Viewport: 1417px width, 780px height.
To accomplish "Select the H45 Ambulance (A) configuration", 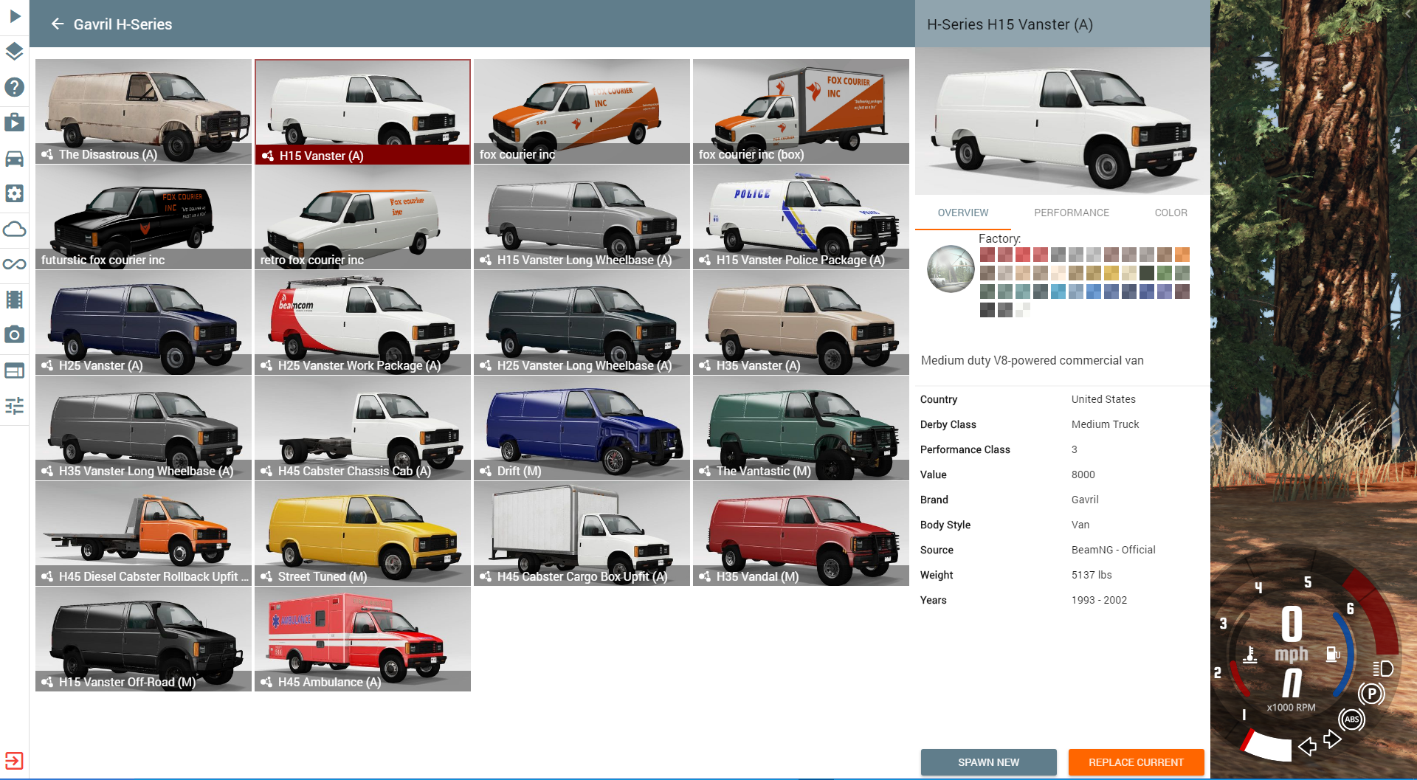I will pos(362,639).
